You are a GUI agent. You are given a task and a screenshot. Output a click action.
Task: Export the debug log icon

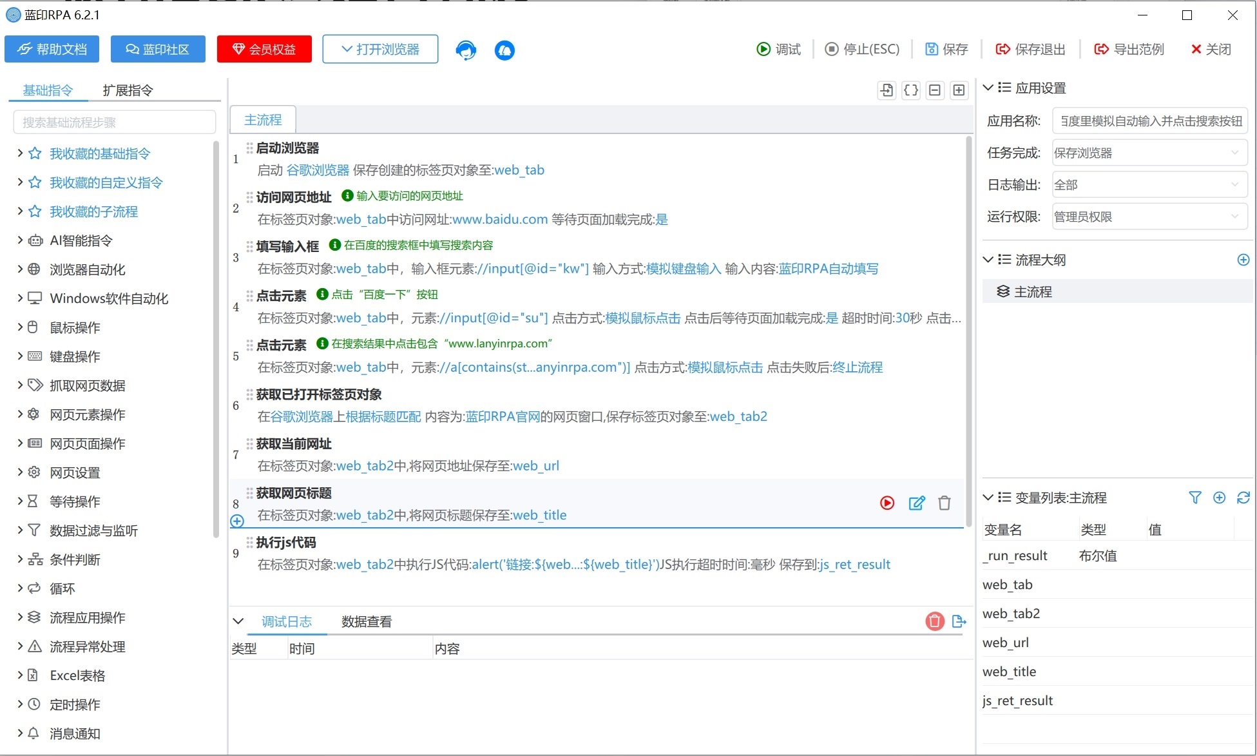959,621
